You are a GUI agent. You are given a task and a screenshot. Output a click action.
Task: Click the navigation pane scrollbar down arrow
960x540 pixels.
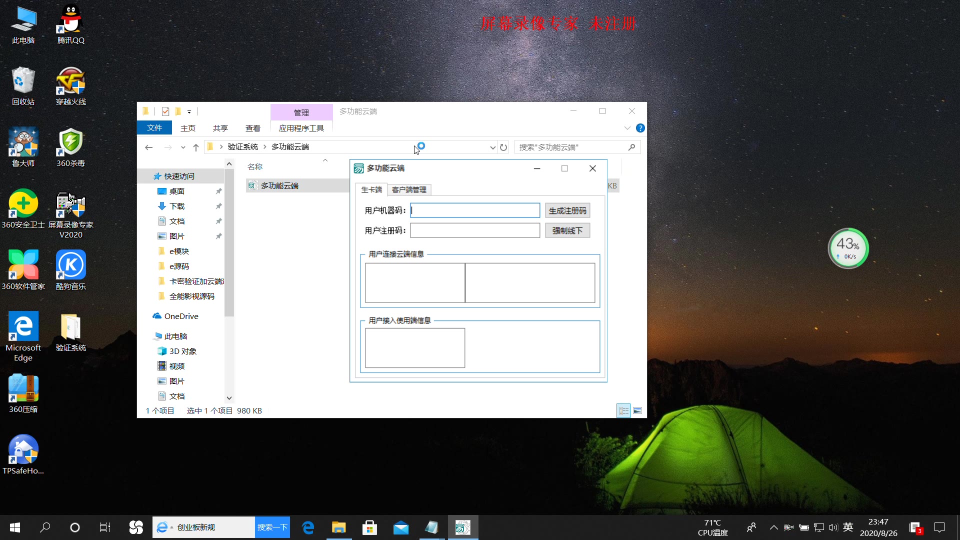pyautogui.click(x=229, y=398)
